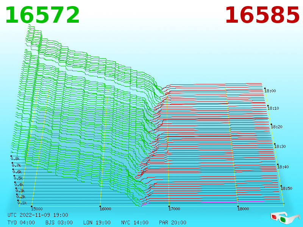Image resolution: width=303 pixels, height=227 pixels.
Task: Click the BJS 03:00 Beijing time
Action: click(x=59, y=222)
